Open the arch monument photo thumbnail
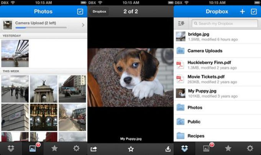 [x=44, y=89]
